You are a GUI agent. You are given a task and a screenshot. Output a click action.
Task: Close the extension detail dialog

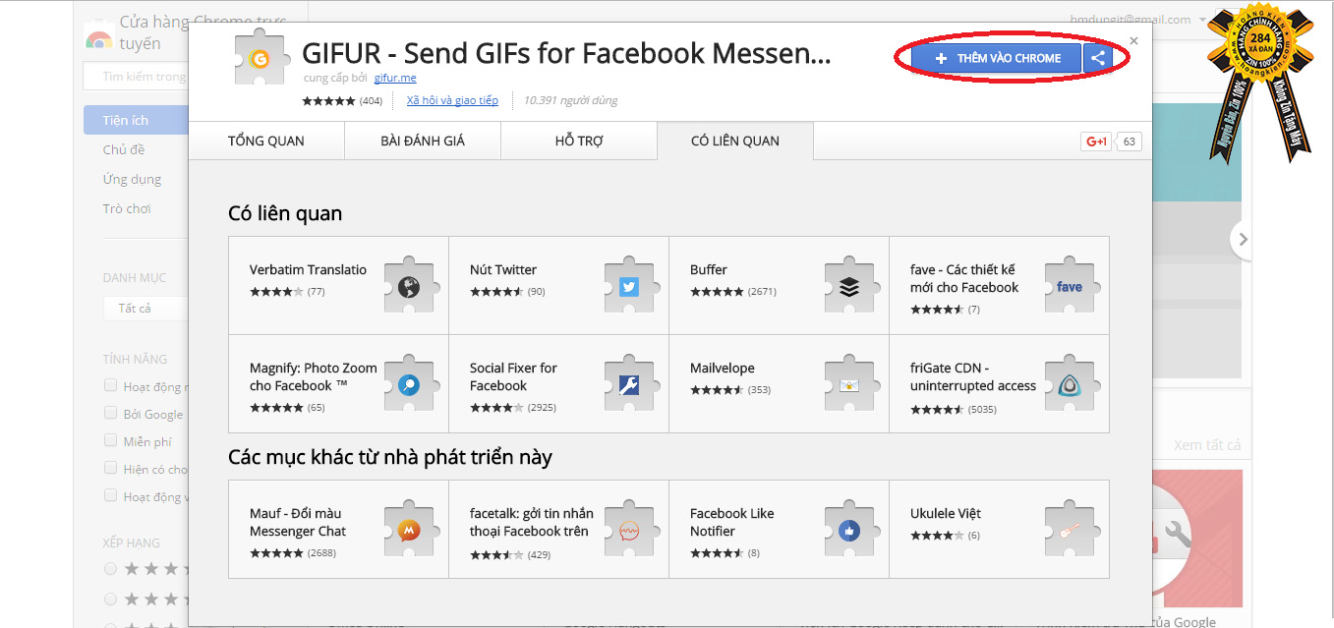(1133, 41)
